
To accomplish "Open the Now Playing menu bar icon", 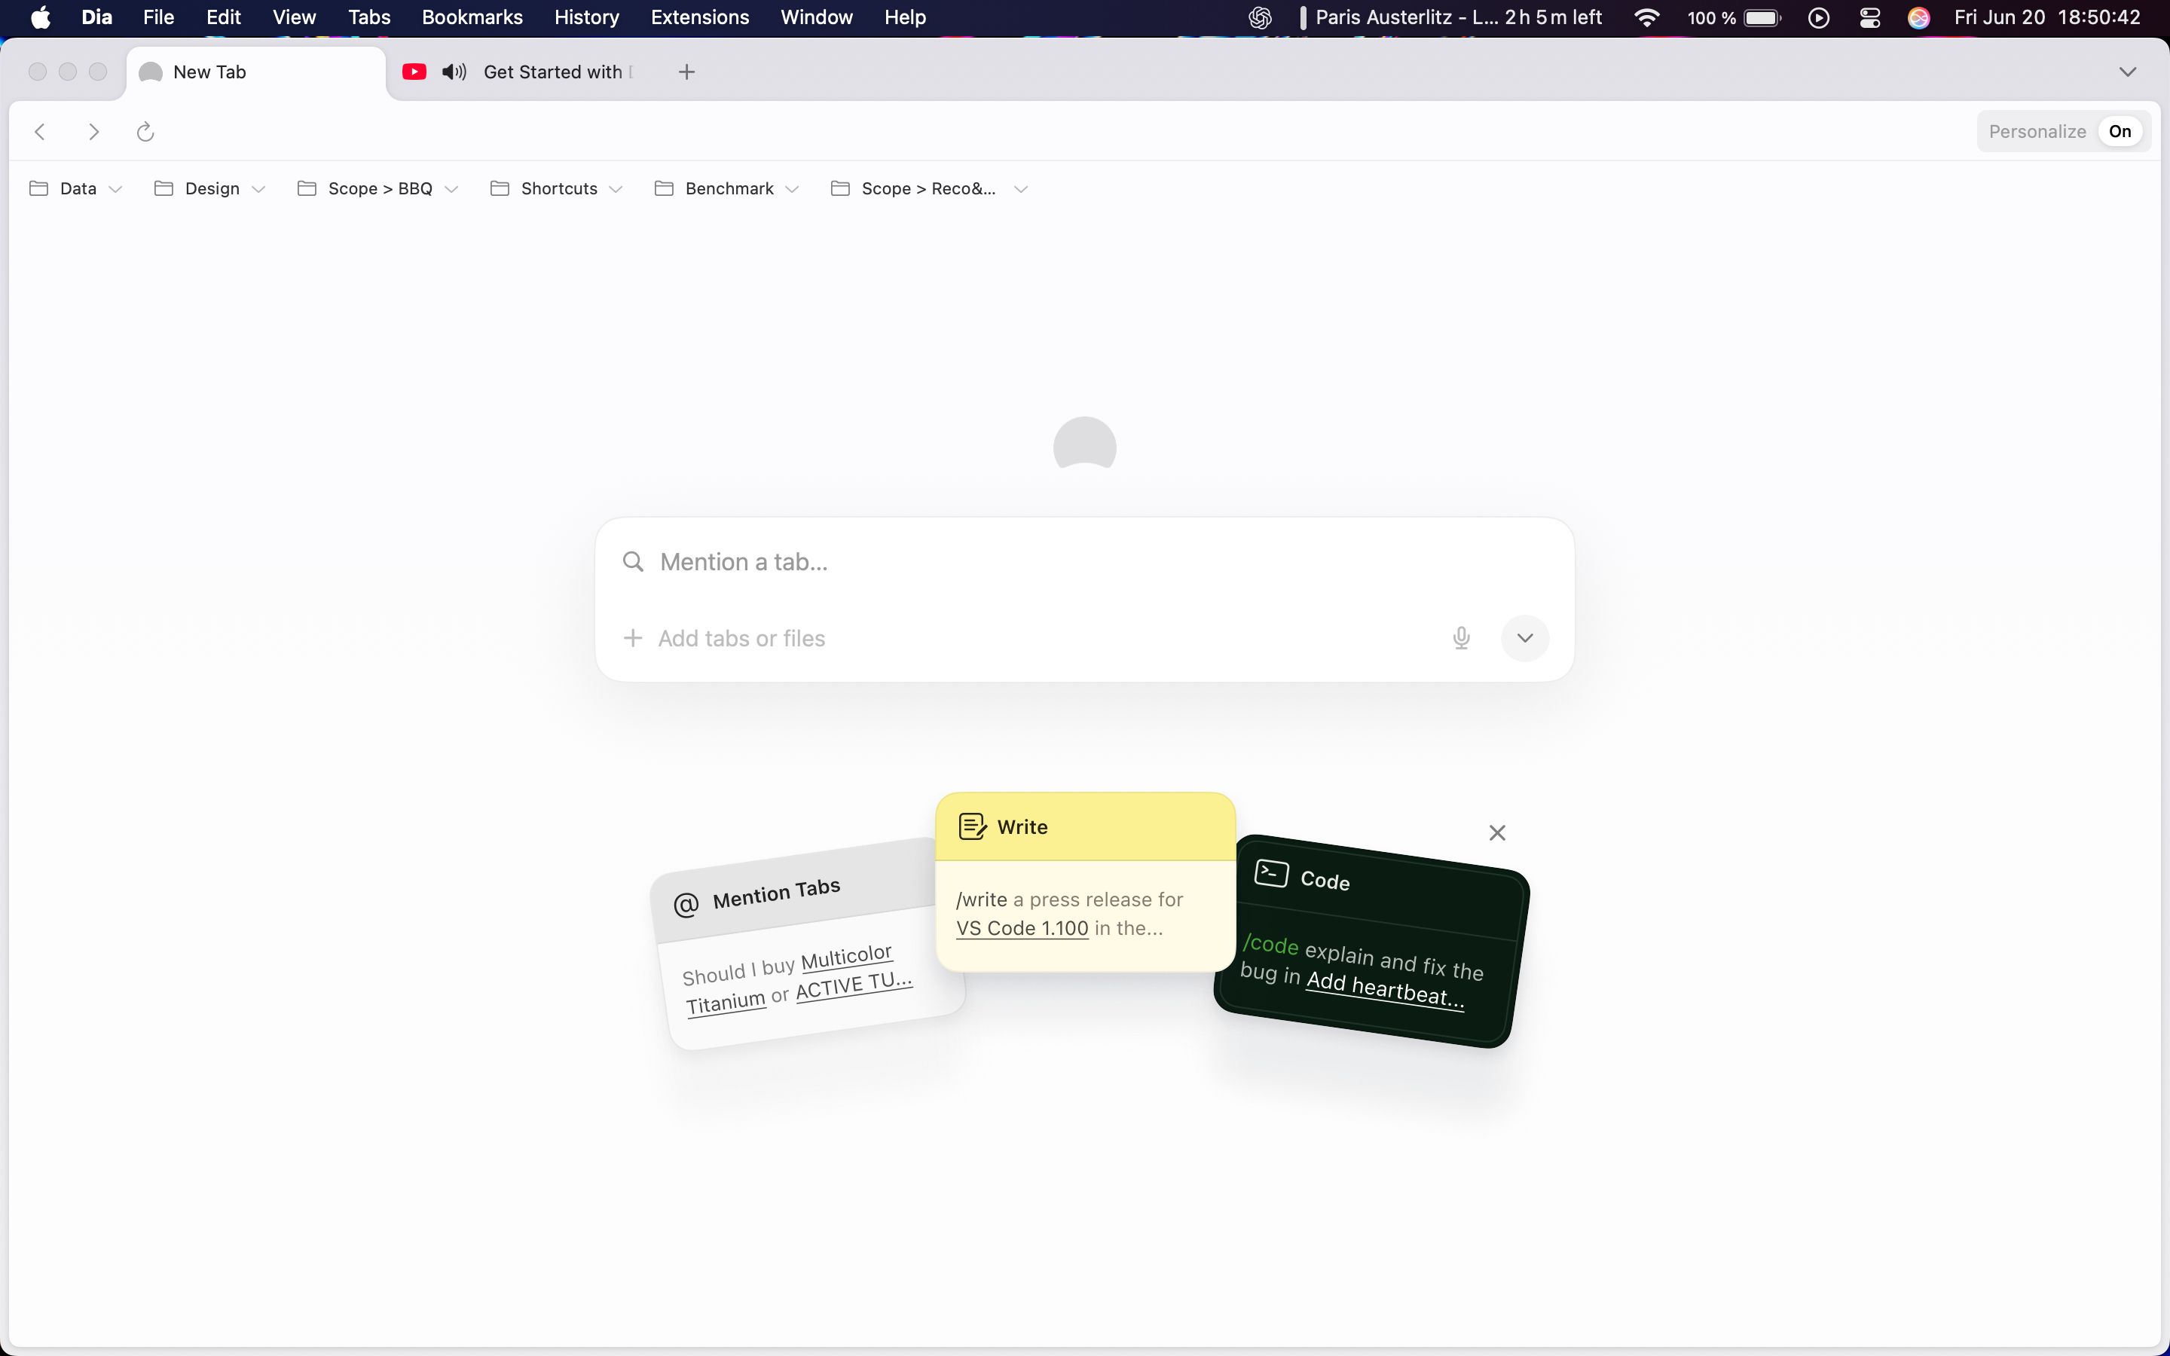I will coord(1818,18).
